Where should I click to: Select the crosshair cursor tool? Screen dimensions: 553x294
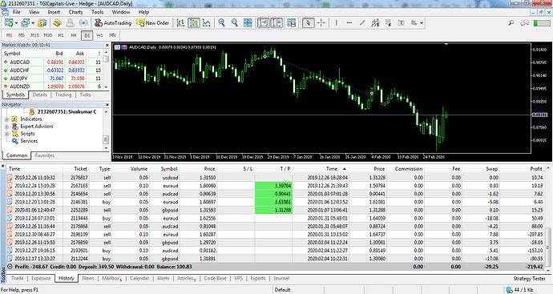[321, 23]
